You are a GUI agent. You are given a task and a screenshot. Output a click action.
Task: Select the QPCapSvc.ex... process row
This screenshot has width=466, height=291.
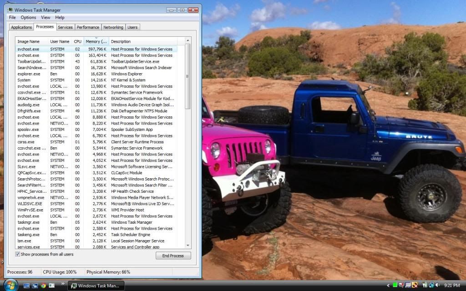click(x=96, y=173)
